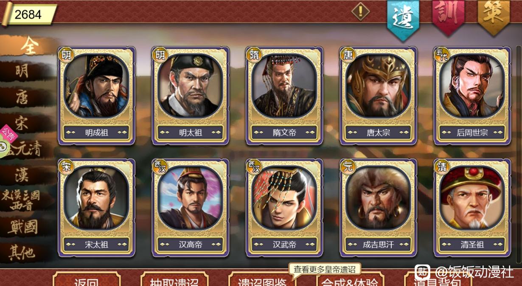Open the red 训 banner icon

(x=448, y=15)
